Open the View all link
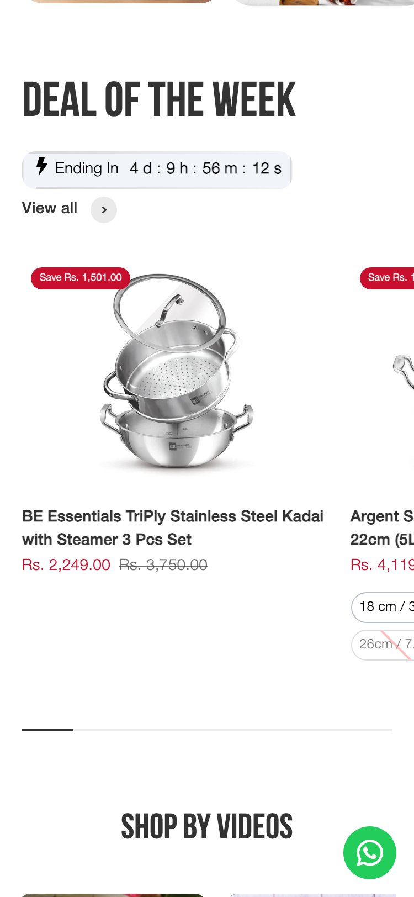Screen dimensions: 414x897 pos(49,208)
